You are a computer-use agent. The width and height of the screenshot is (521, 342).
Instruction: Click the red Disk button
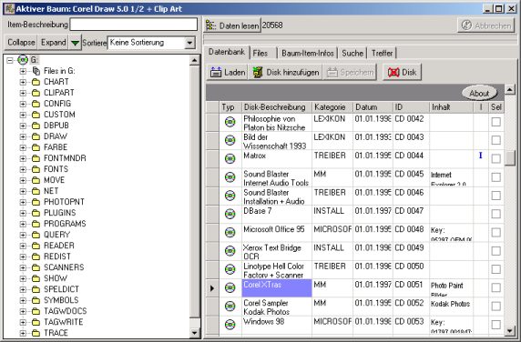pos(402,73)
